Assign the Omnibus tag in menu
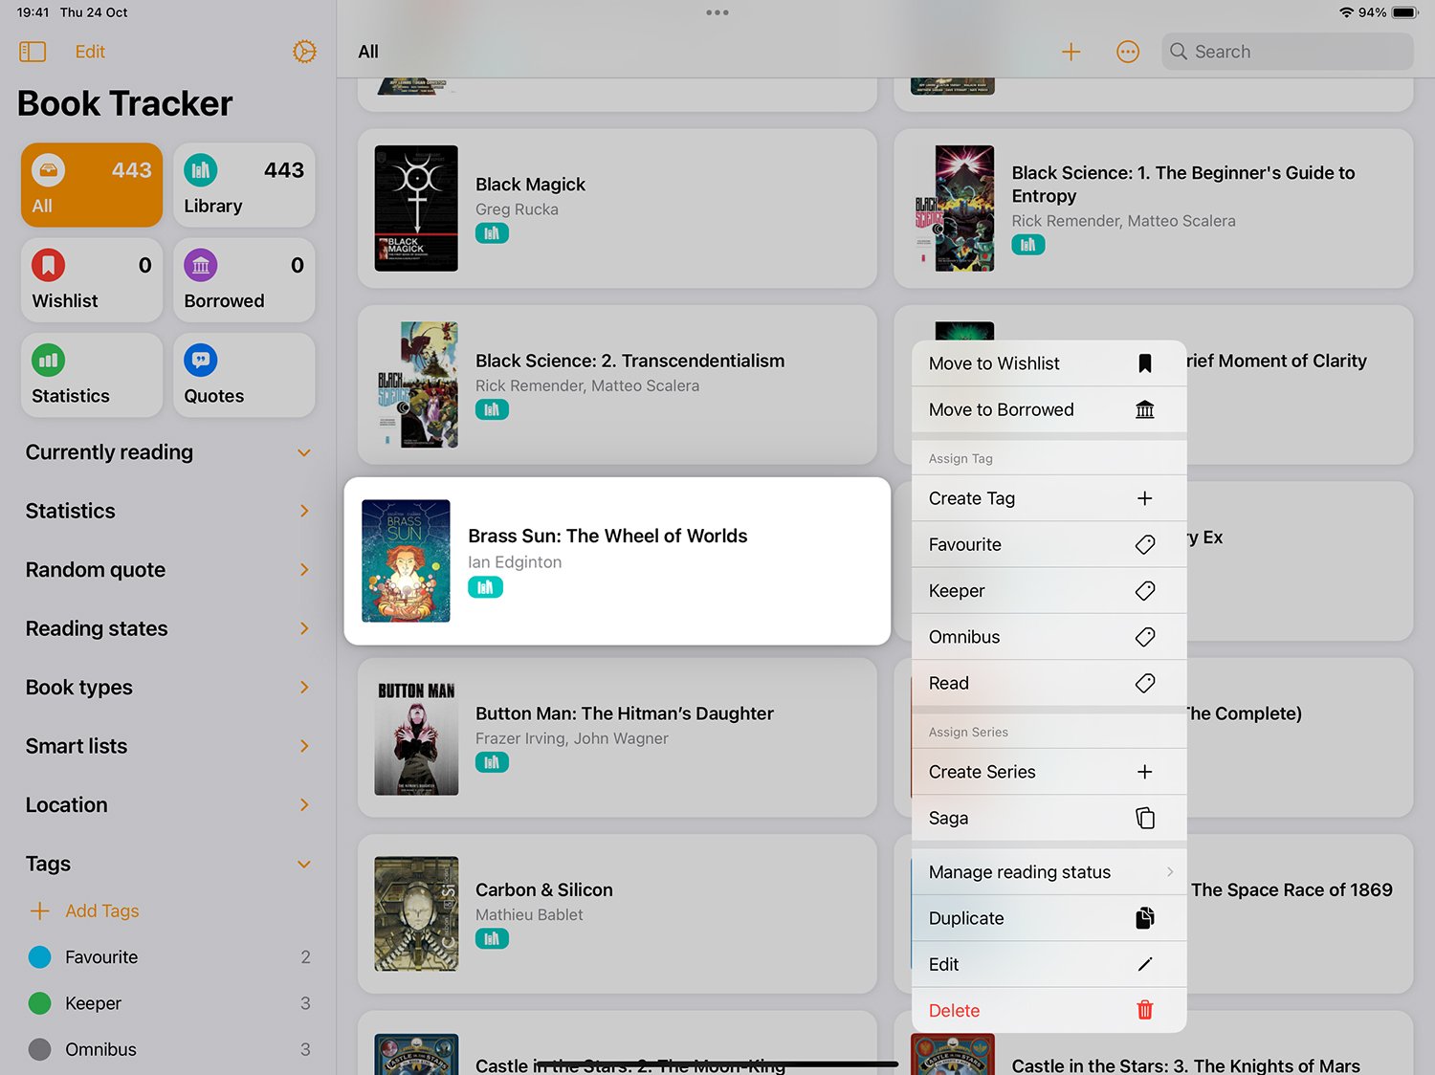 [1049, 637]
